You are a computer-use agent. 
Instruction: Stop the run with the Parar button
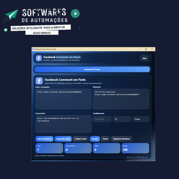[106, 139]
